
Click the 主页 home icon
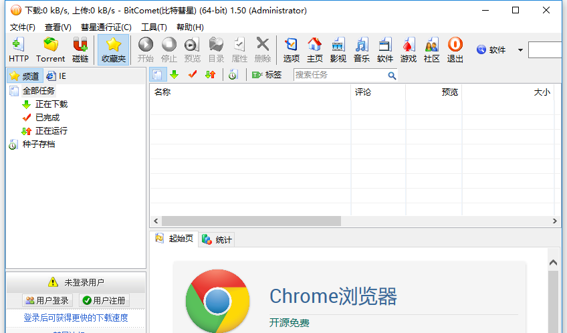(x=315, y=49)
